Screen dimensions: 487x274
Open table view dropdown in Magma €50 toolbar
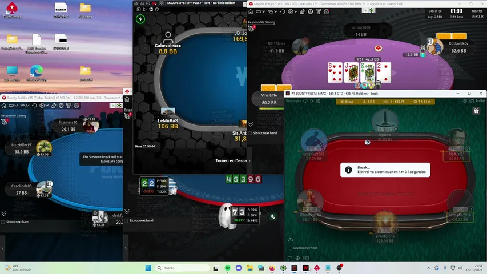click(x=260, y=11)
